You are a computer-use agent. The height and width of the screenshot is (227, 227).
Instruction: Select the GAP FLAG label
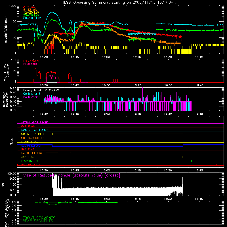(x=28, y=126)
